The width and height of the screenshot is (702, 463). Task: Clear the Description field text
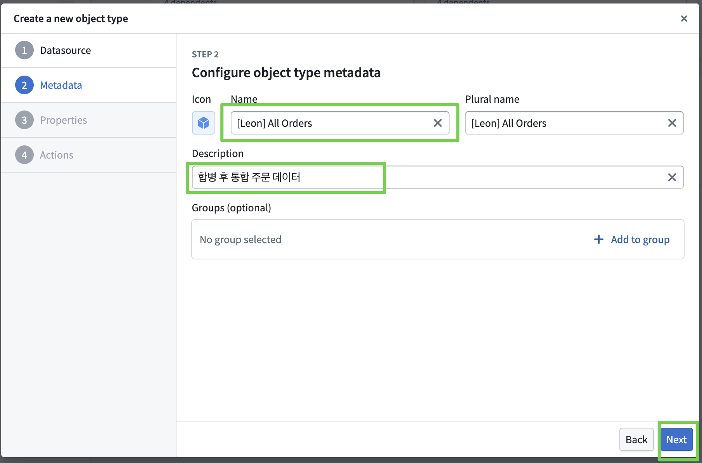[672, 177]
